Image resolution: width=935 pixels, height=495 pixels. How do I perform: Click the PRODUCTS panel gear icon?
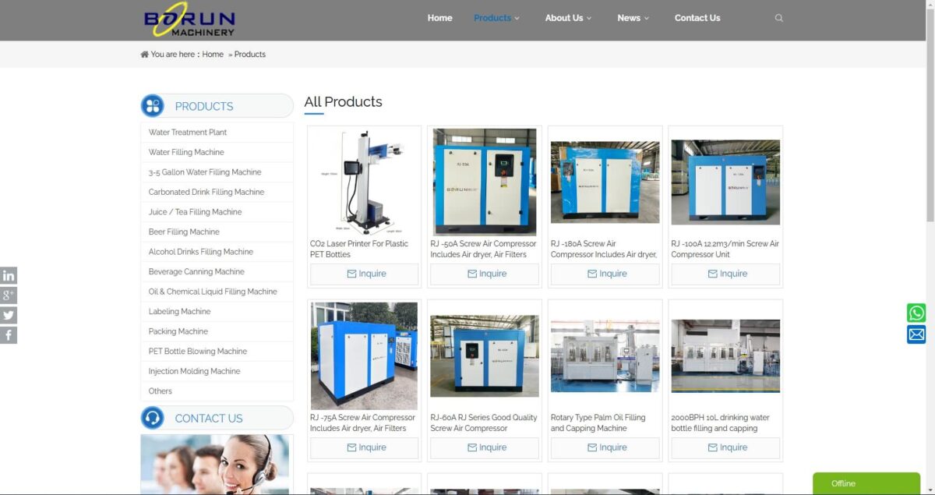pos(152,105)
